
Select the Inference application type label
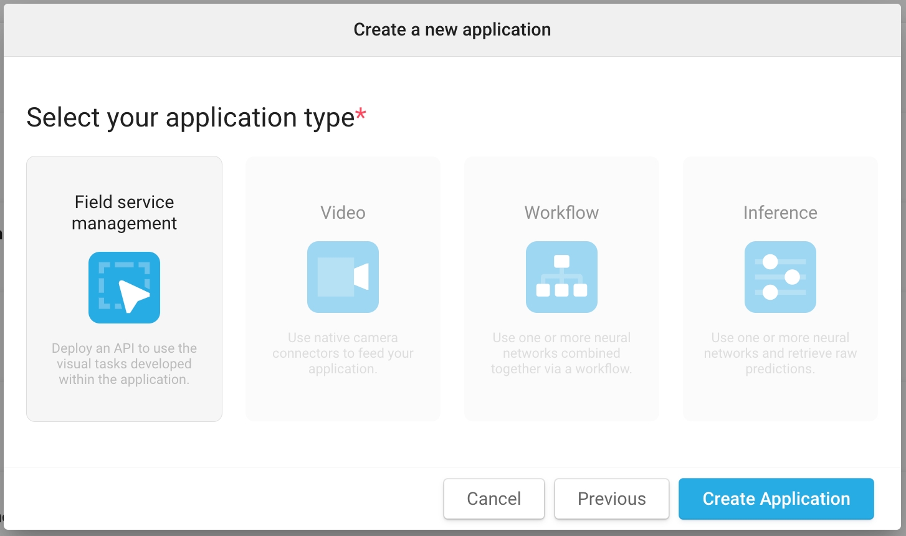click(x=780, y=213)
